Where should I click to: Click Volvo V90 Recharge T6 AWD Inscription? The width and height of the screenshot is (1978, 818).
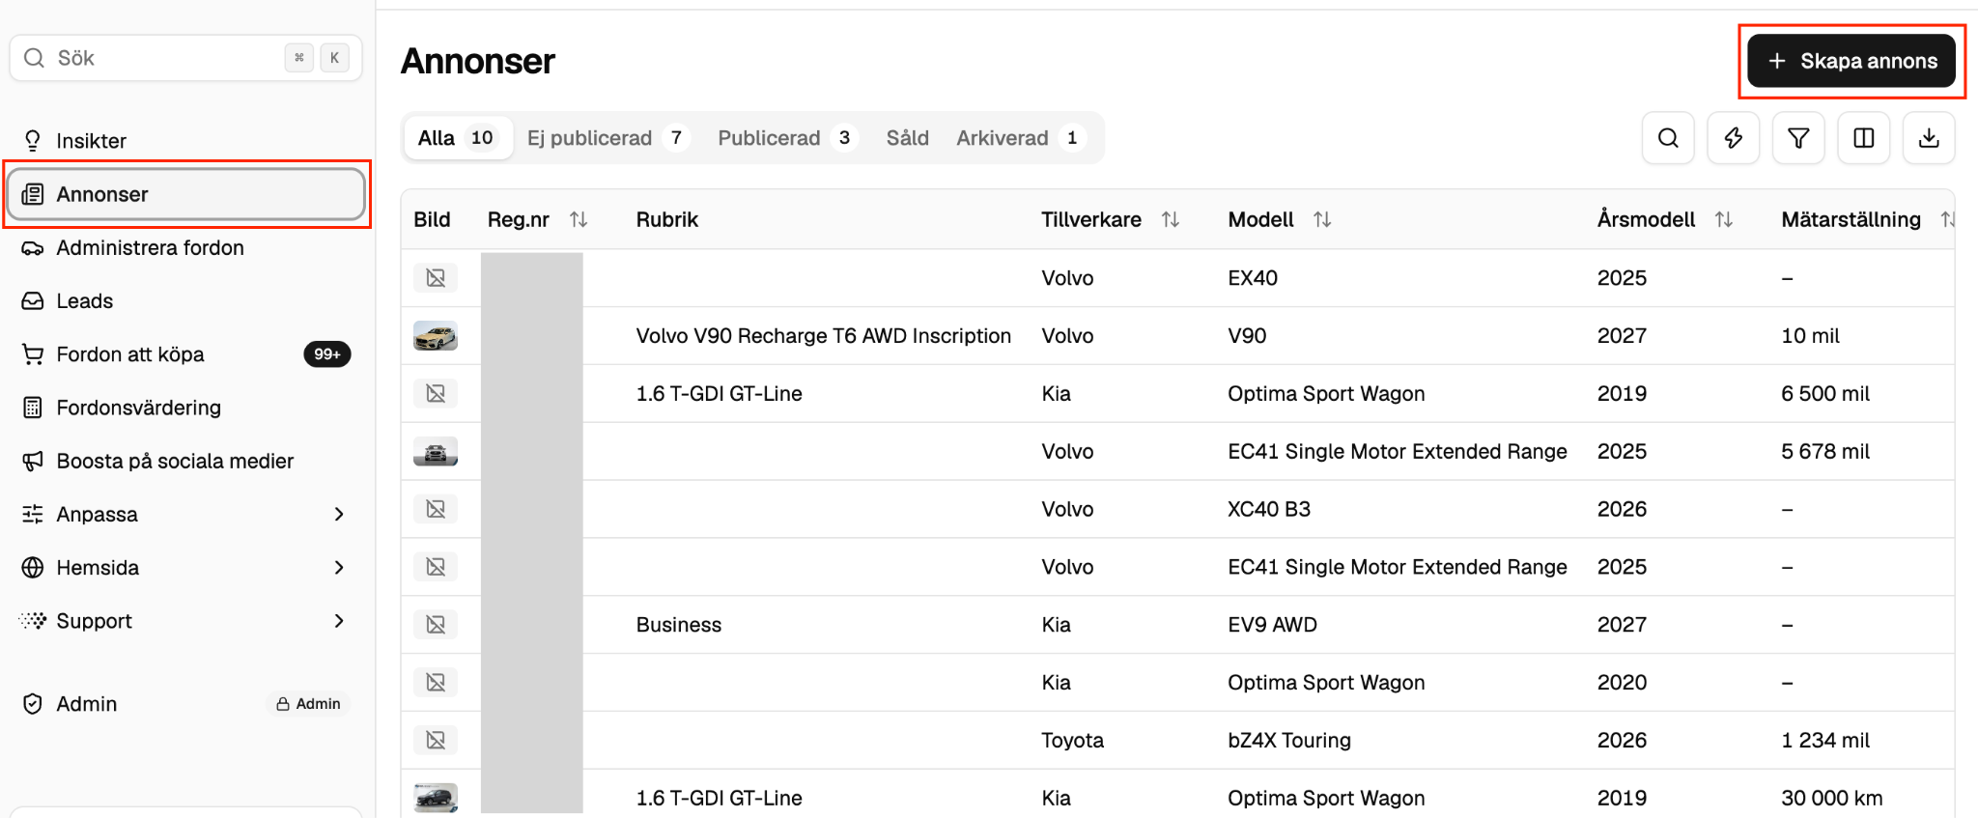click(824, 336)
